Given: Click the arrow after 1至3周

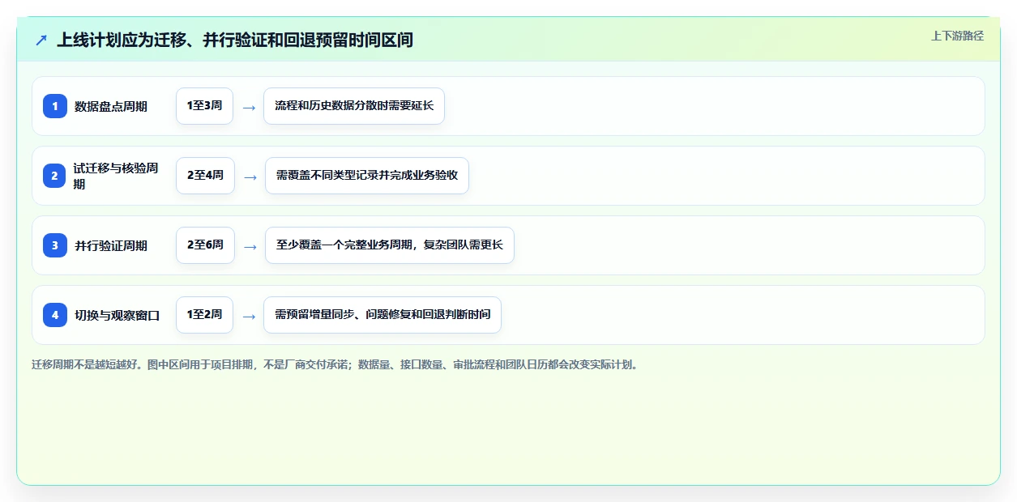Looking at the screenshot, I should coord(249,107).
